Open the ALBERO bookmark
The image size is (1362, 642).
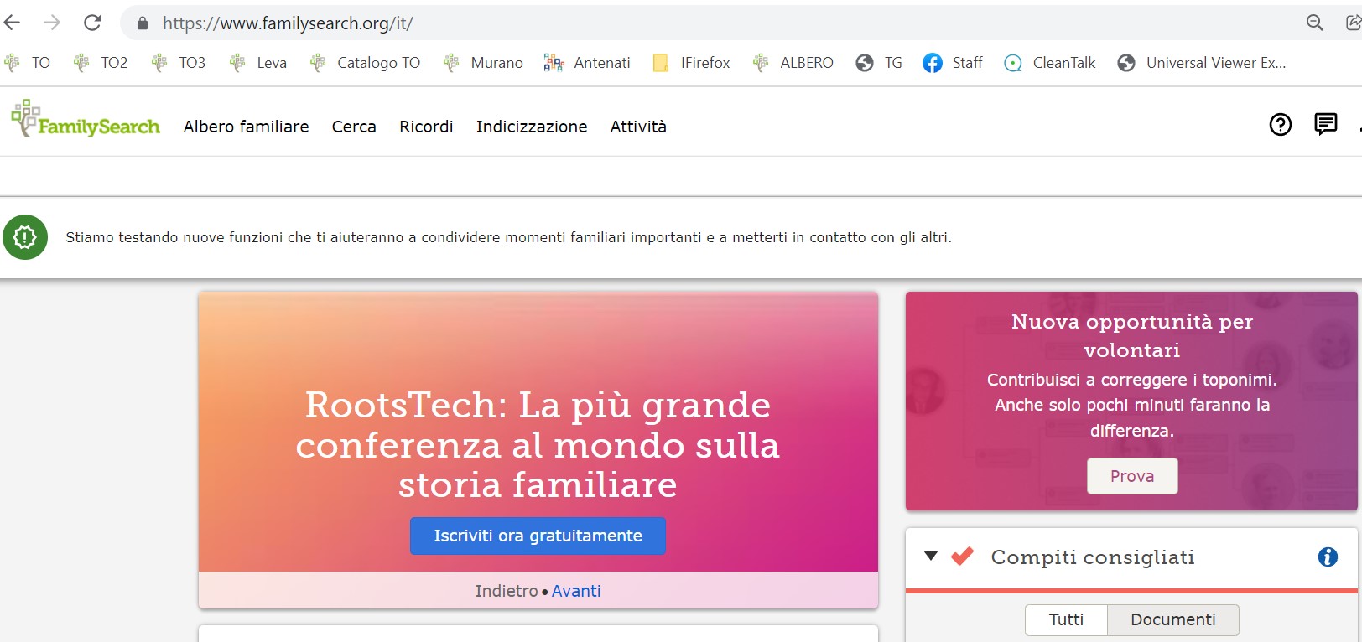[x=793, y=63]
